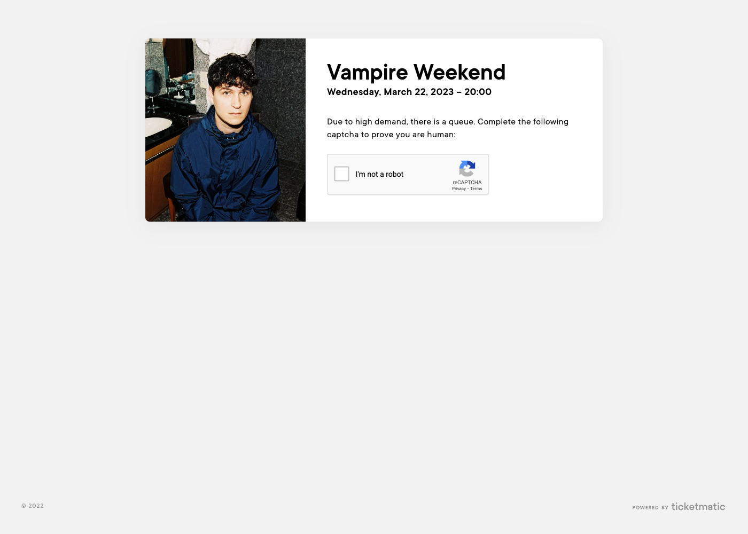748x534 pixels.
Task: Click the ticketmatic logo in footer
Action: coord(698,506)
